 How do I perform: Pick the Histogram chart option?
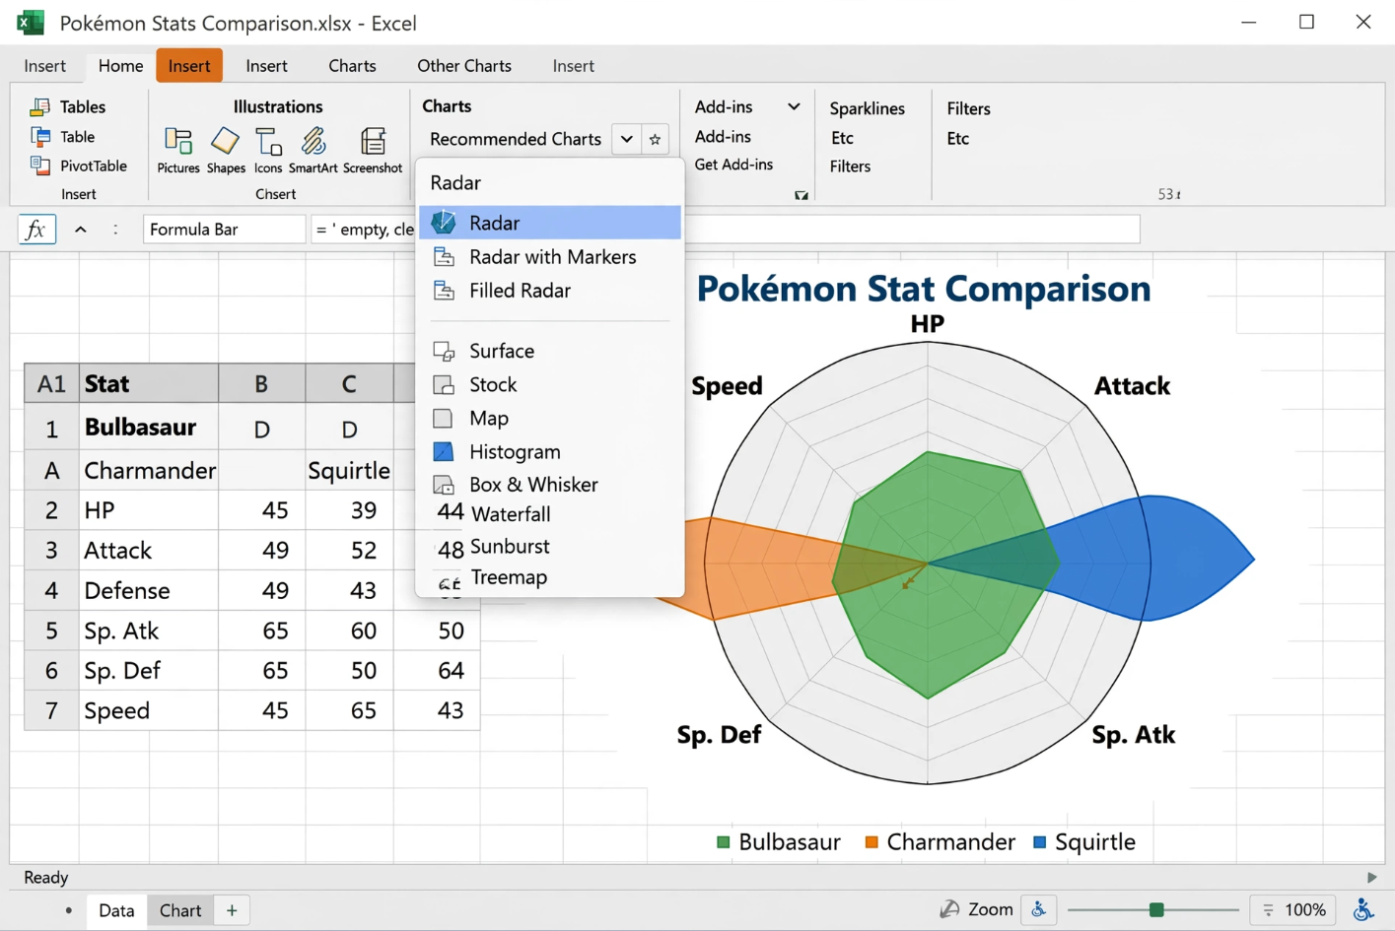550,451
